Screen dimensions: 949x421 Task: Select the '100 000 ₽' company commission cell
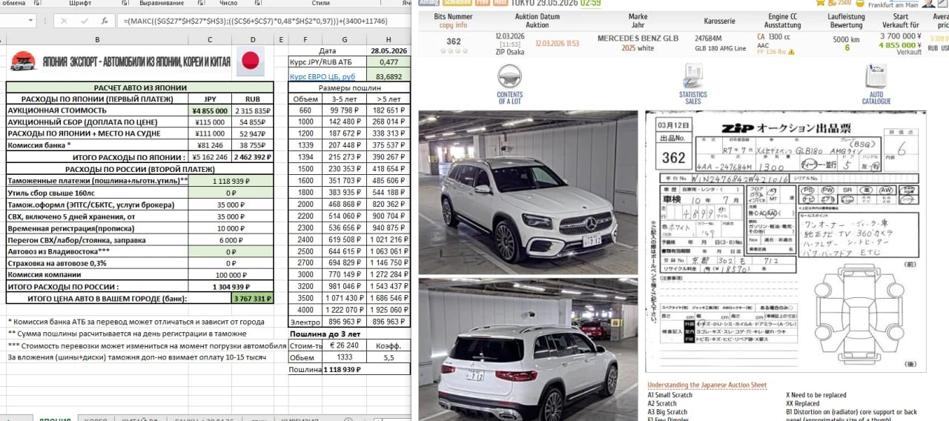(231, 275)
